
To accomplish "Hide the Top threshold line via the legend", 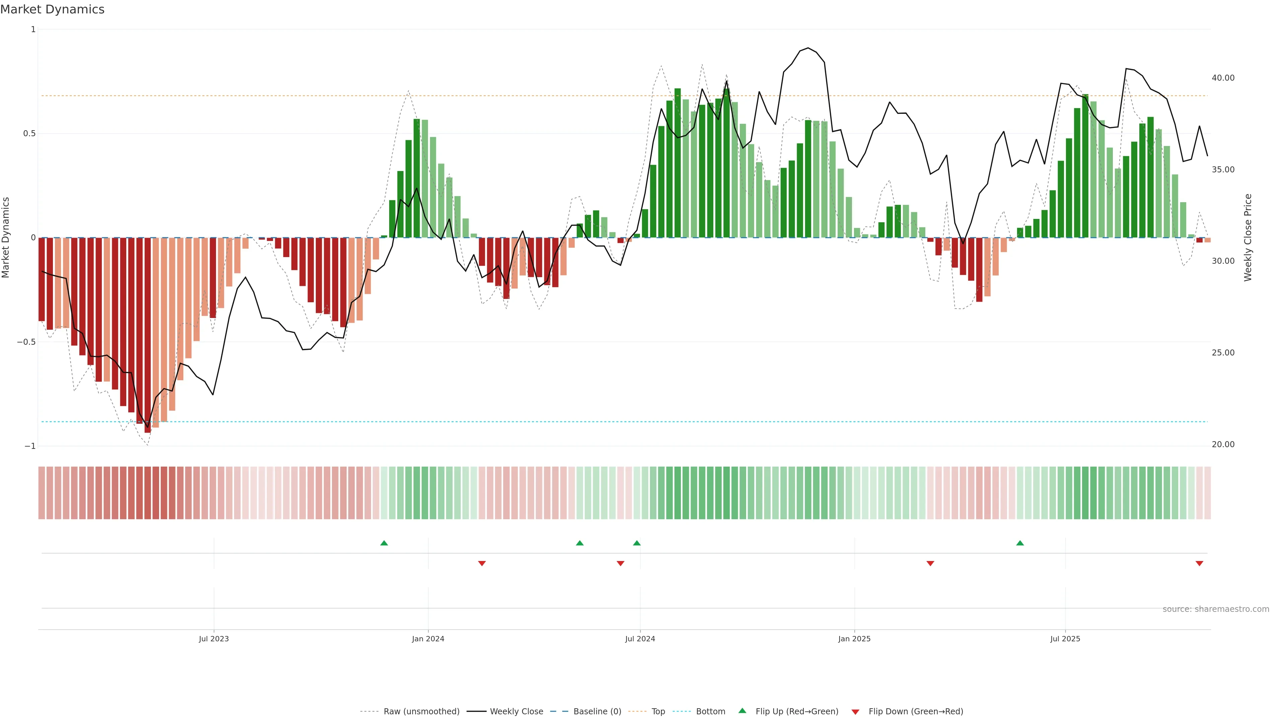I will pos(658,712).
